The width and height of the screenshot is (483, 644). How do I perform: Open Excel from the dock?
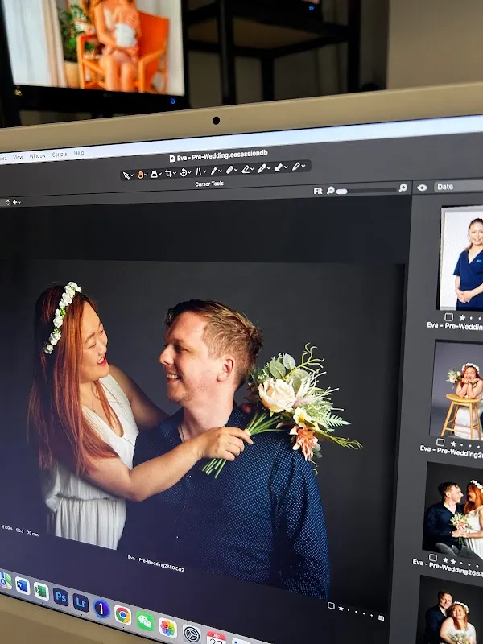tap(41, 592)
